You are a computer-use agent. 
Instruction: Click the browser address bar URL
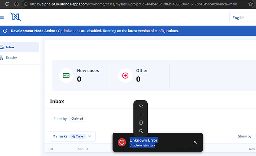point(134,4)
